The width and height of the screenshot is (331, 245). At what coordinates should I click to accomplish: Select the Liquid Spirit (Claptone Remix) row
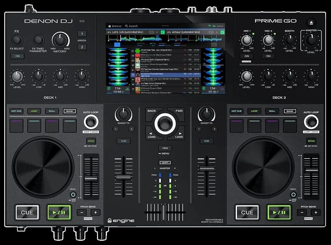[165, 61]
